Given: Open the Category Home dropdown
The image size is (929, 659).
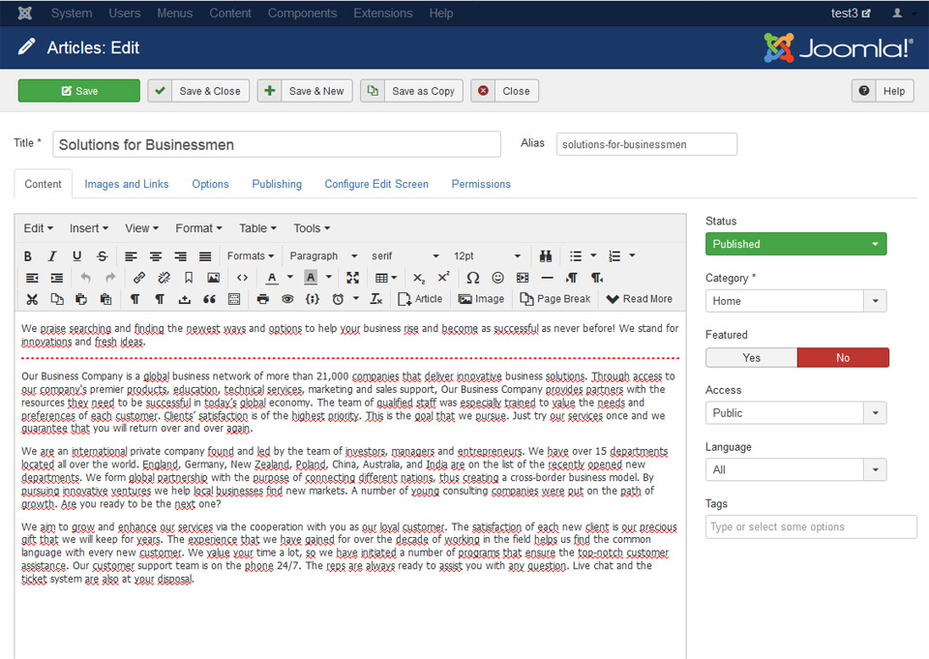Looking at the screenshot, I should click(795, 301).
